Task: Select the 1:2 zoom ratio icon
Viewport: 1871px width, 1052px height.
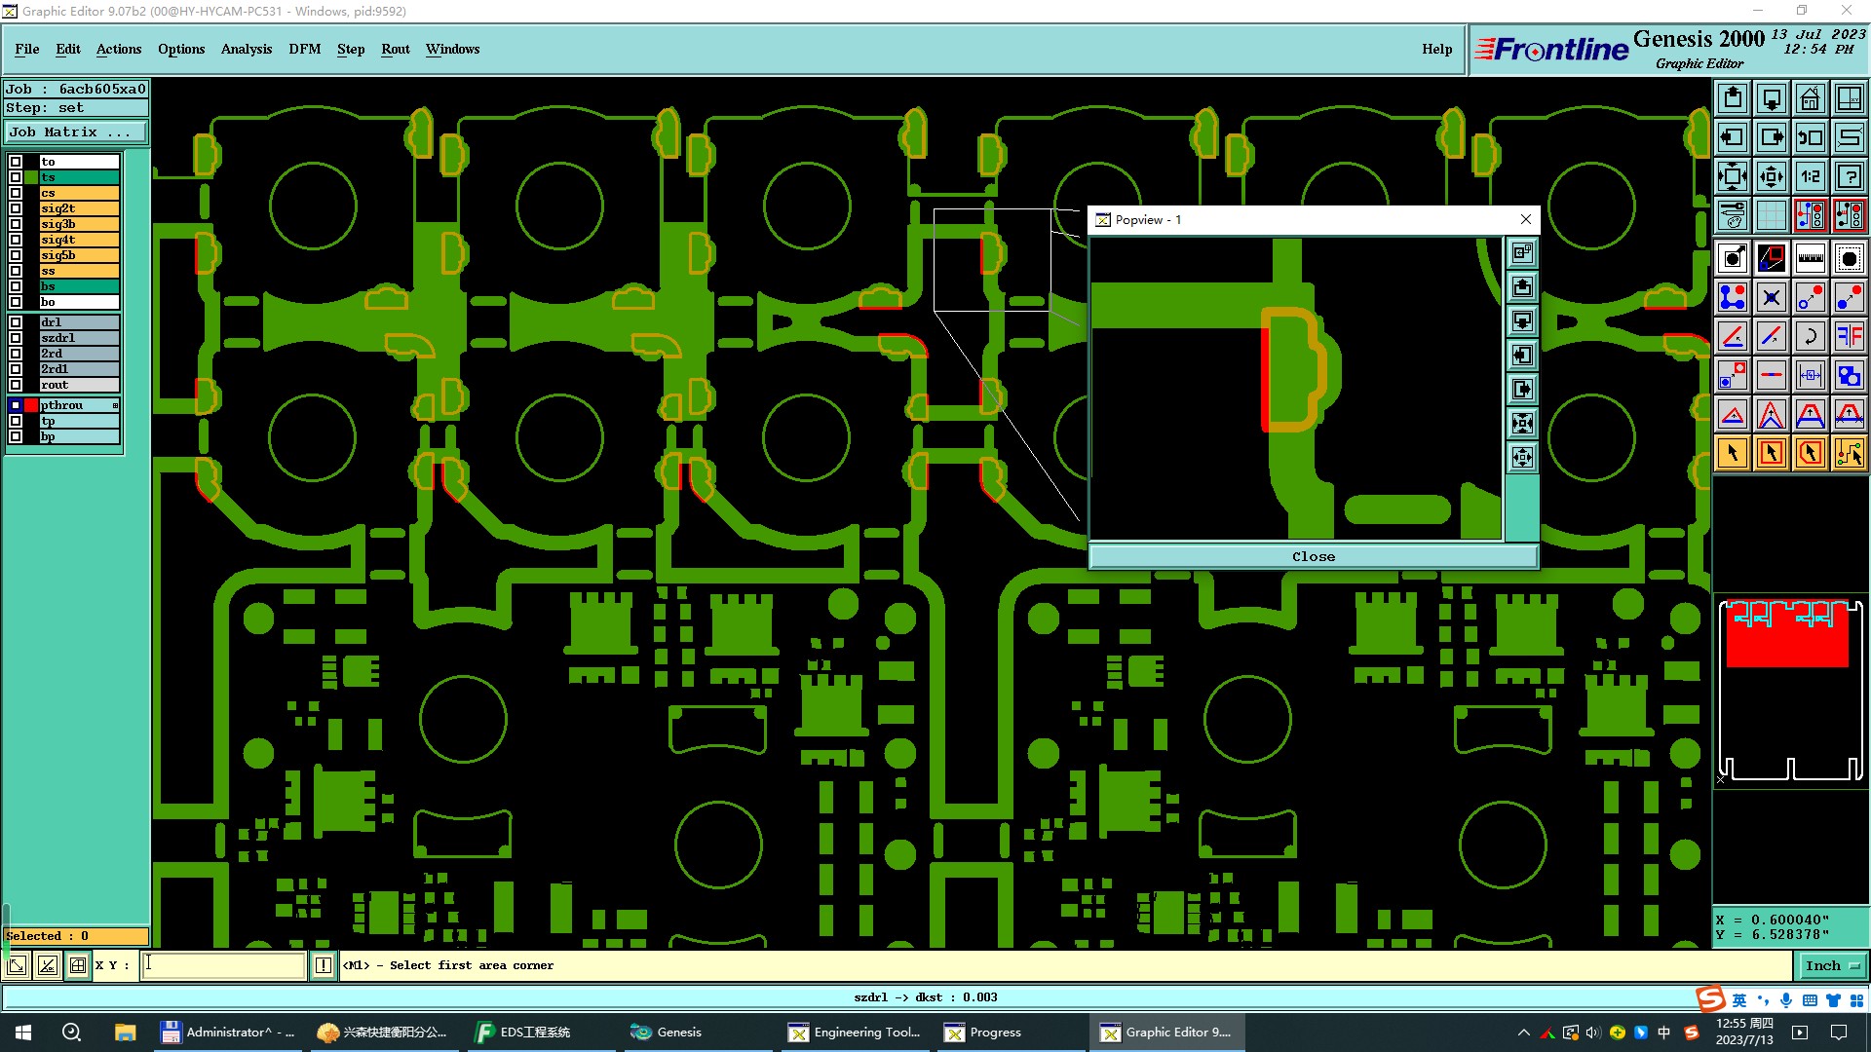Action: [1810, 176]
